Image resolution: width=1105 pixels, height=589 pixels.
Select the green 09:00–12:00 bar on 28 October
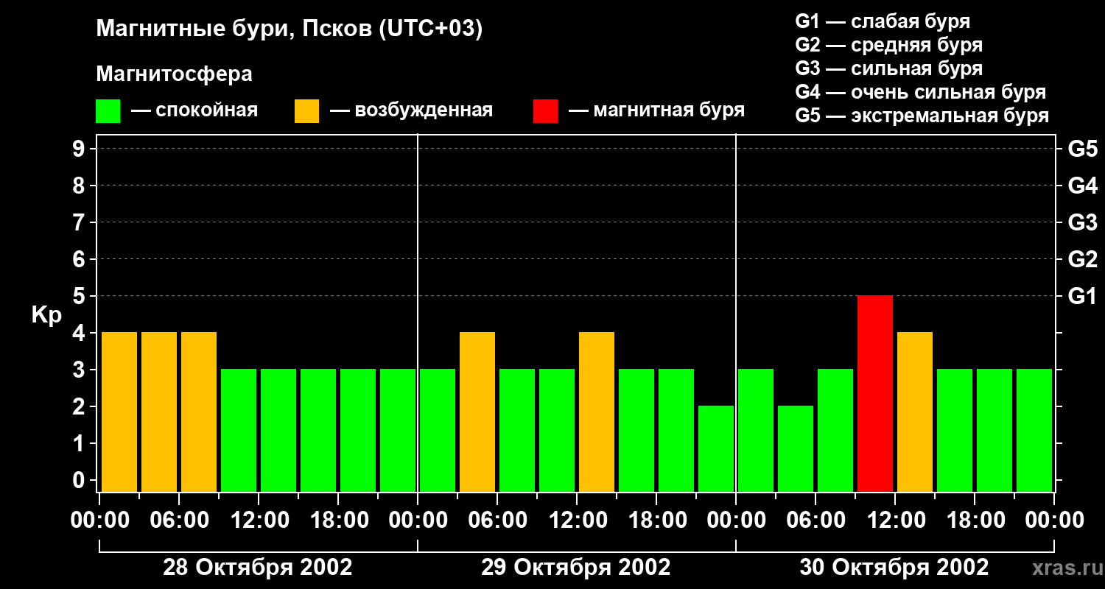point(239,431)
